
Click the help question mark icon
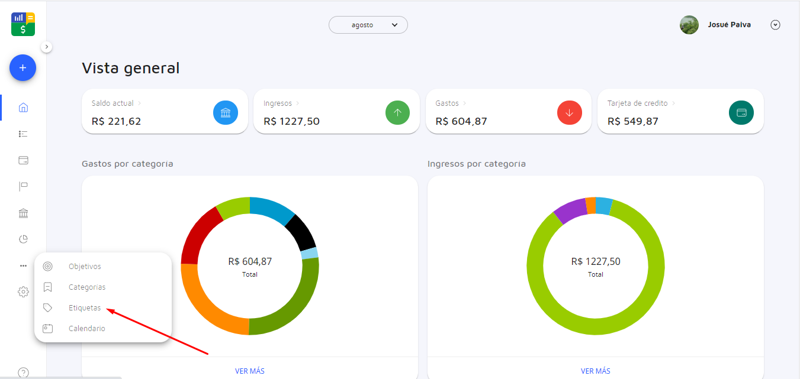click(x=23, y=372)
